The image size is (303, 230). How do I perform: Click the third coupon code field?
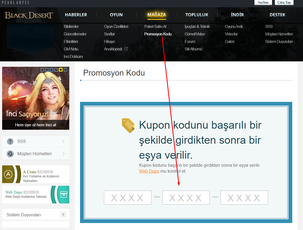(x=244, y=198)
